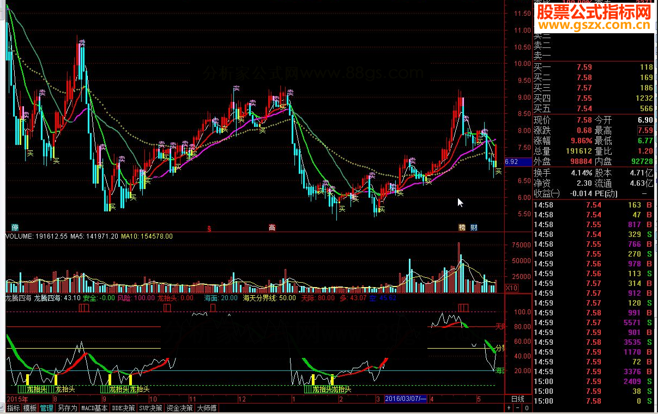Click the 高 event marker

point(271,227)
